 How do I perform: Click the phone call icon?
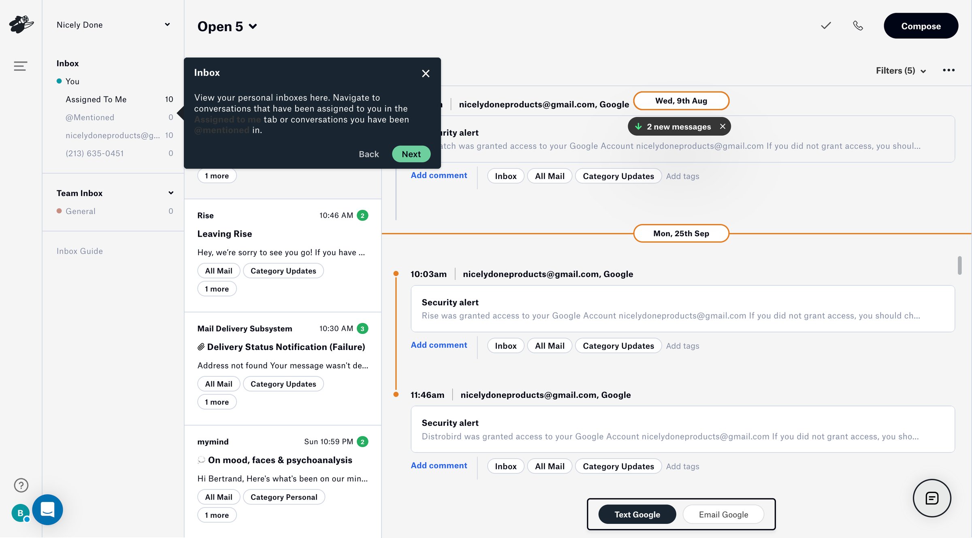(x=858, y=26)
